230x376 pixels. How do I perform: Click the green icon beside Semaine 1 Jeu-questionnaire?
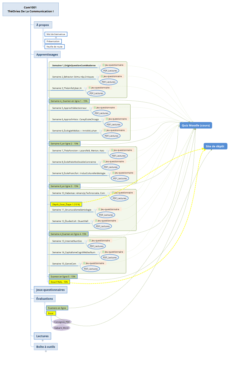pos(104,65)
